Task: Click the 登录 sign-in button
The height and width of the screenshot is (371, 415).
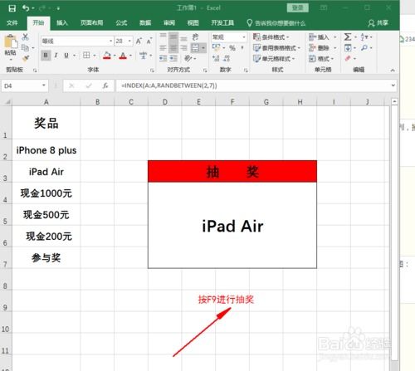Action: coord(298,7)
